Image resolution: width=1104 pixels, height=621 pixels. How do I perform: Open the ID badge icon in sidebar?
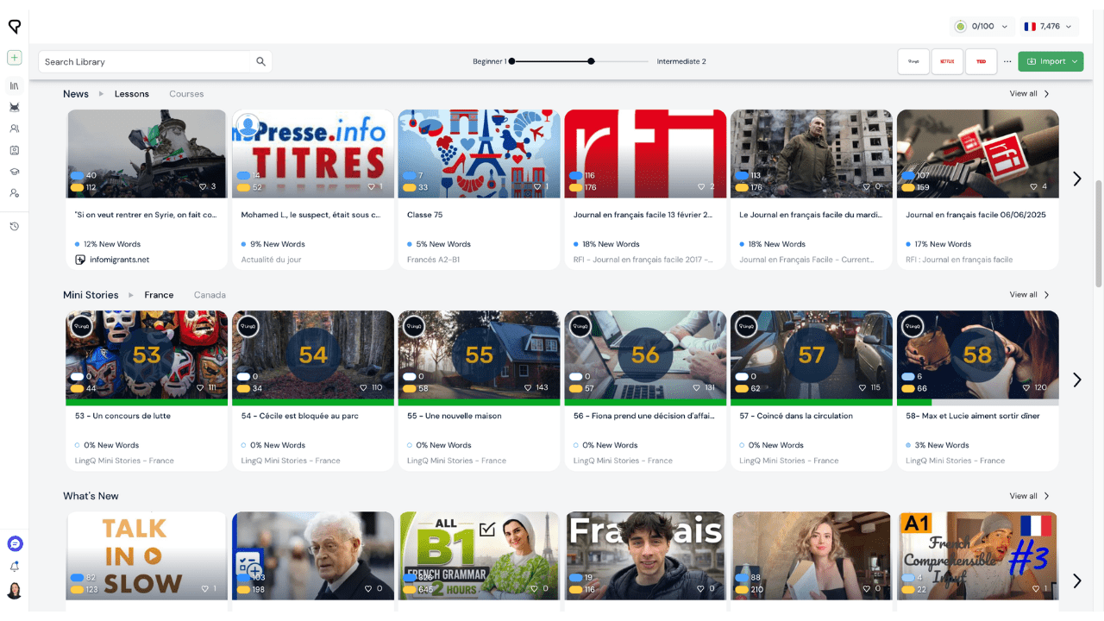[15, 150]
